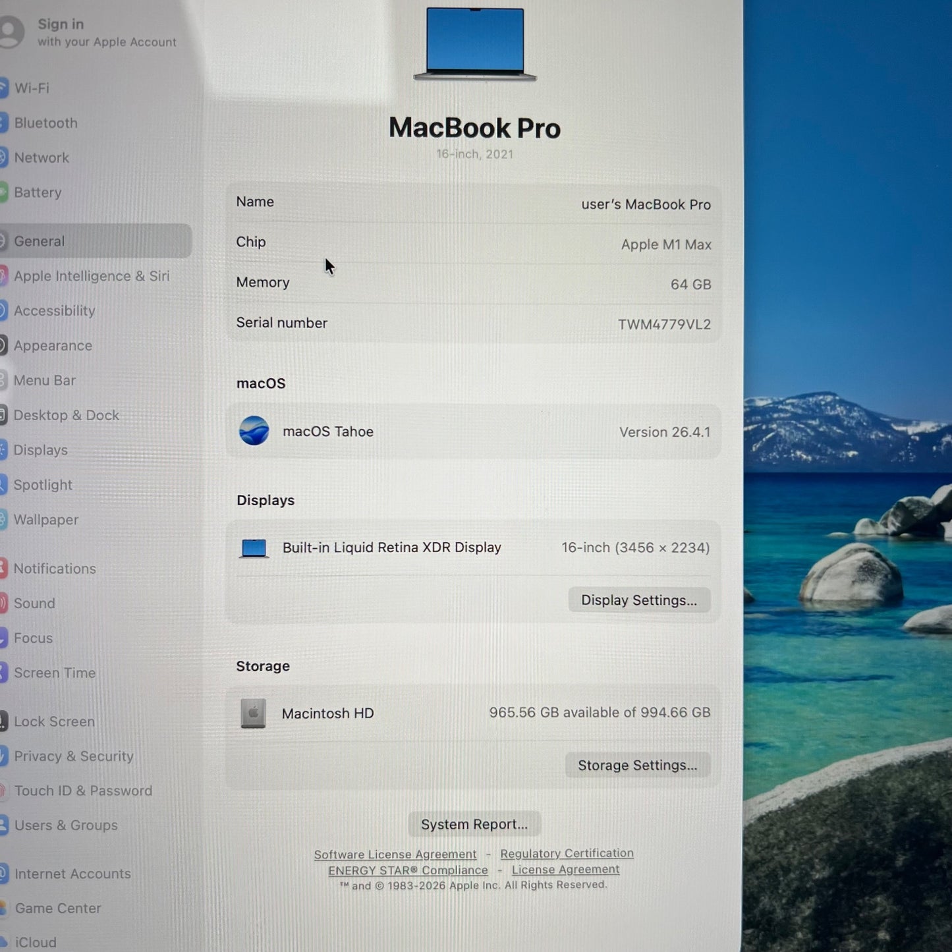Screen dimensions: 952x952
Task: Click the "Serial number" row label
Action: [282, 323]
